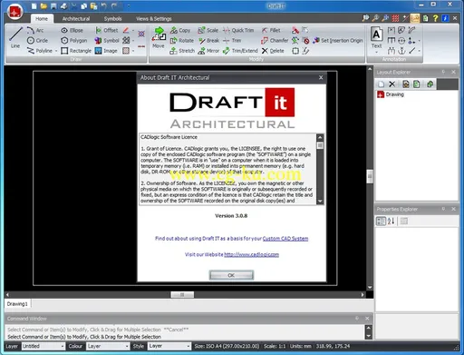
Task: Click the licence text down scroll arrow
Action: point(320,202)
